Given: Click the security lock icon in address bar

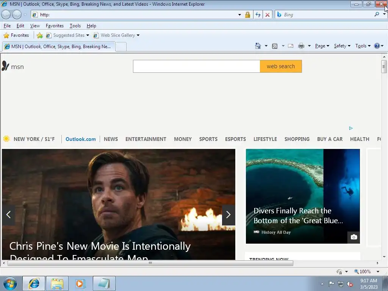Looking at the screenshot, I should click(247, 15).
